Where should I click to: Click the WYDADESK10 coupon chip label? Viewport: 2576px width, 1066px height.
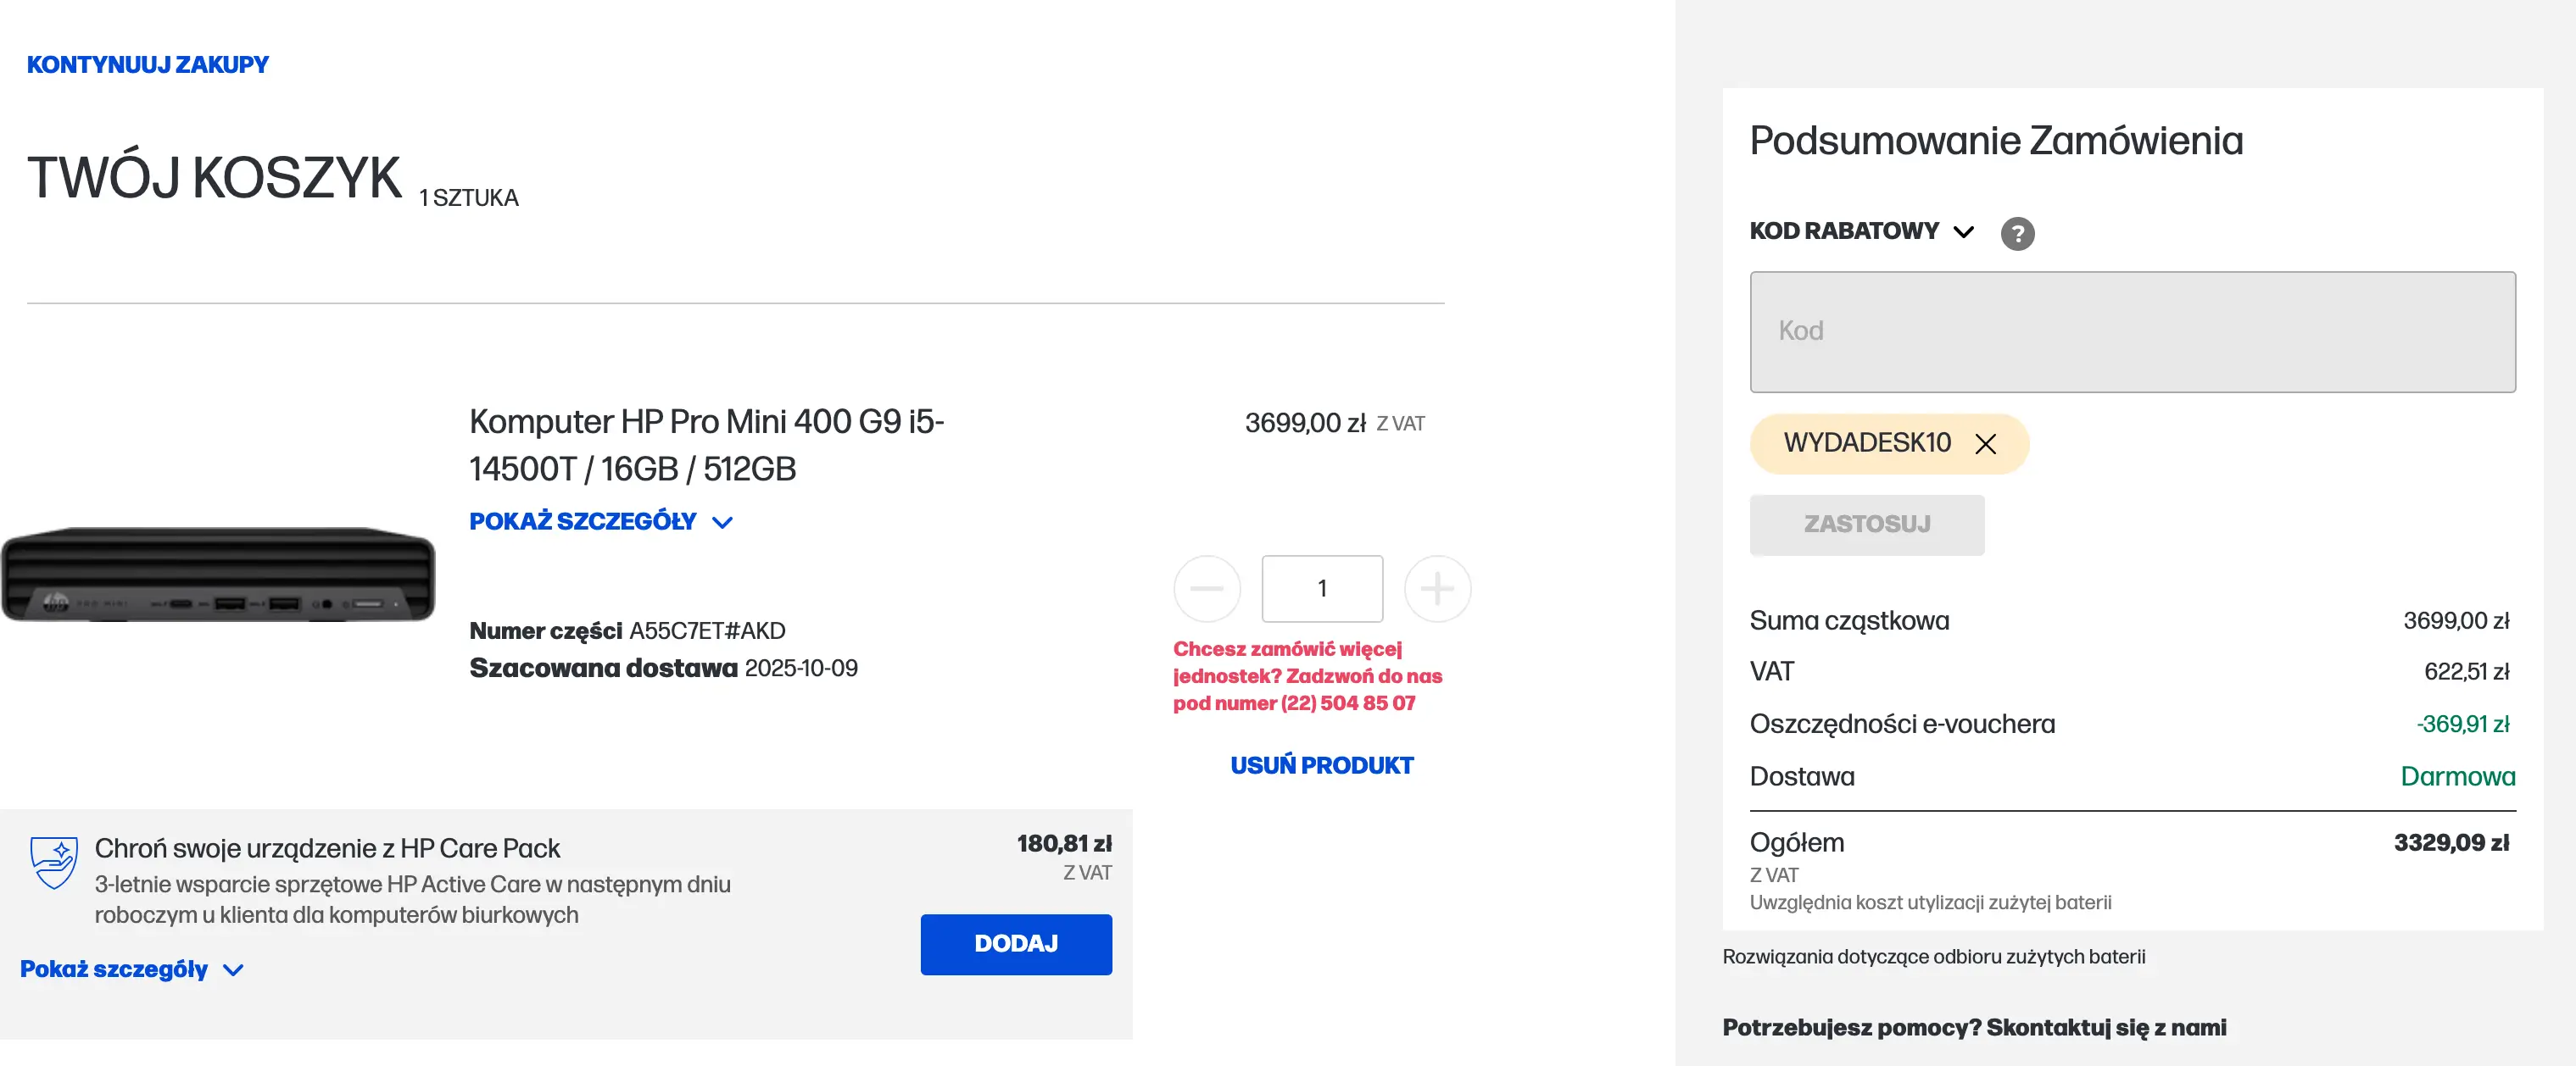[x=1866, y=442]
